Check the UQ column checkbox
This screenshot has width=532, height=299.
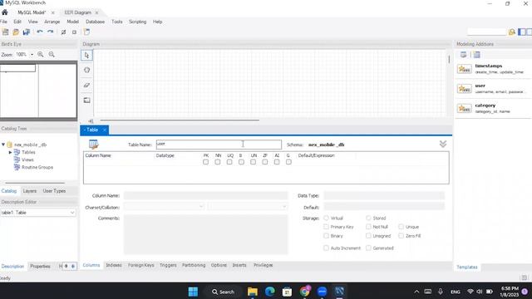[x=229, y=162]
